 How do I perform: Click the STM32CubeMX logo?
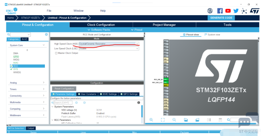(11, 11)
